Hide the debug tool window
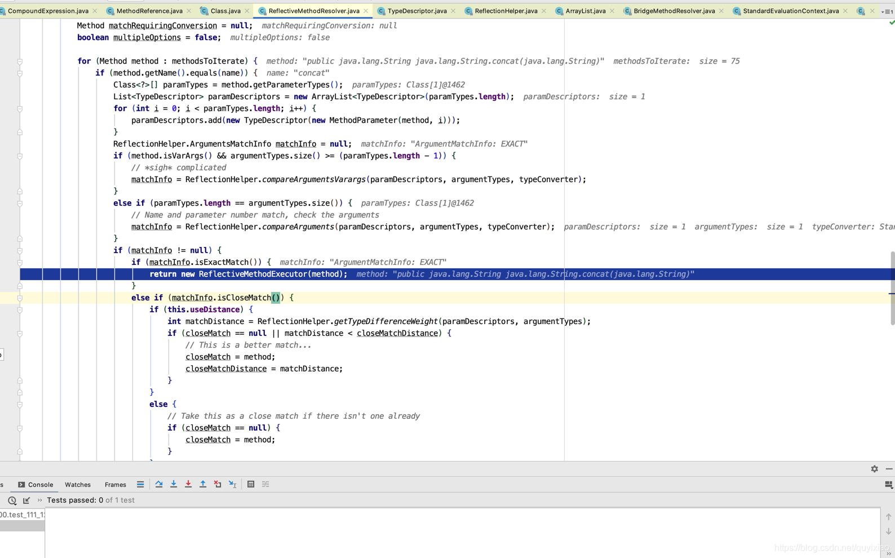The width and height of the screenshot is (895, 558). click(889, 469)
